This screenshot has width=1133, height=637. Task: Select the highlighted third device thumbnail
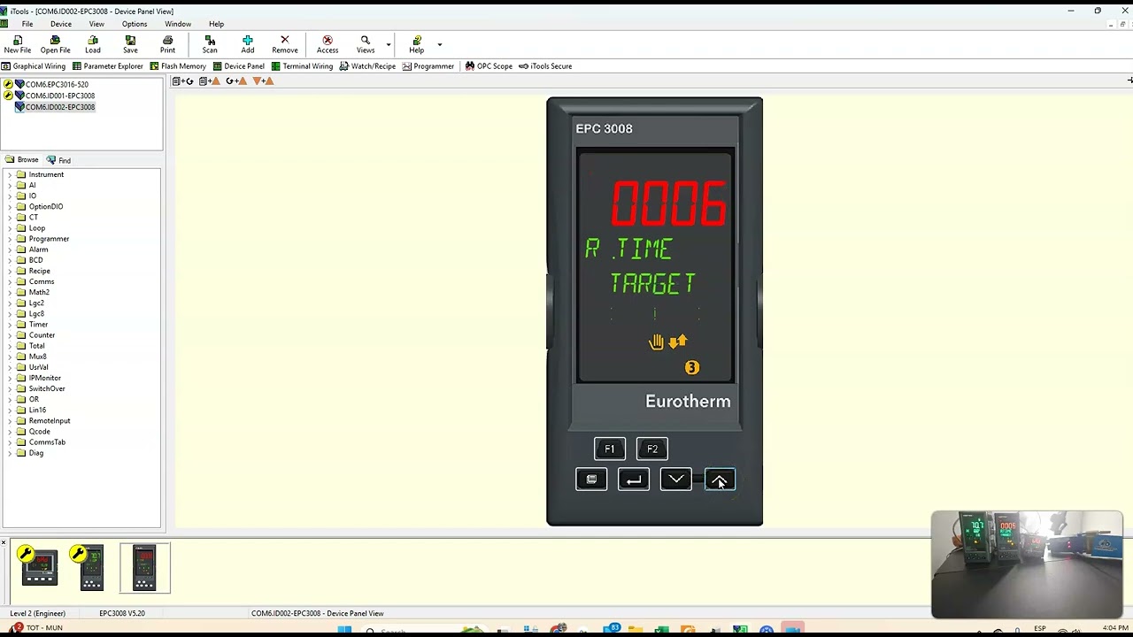click(144, 567)
